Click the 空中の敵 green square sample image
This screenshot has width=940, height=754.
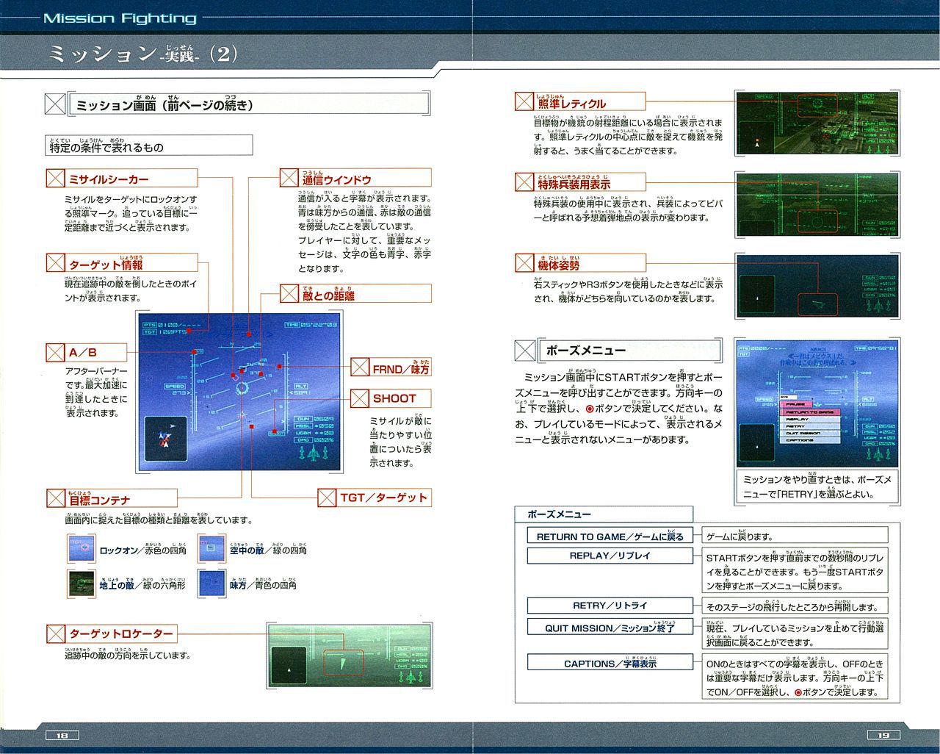(x=211, y=548)
